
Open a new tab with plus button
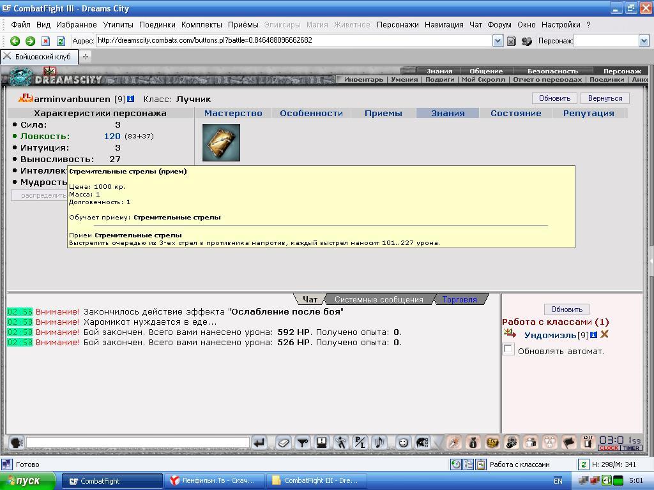click(x=85, y=57)
